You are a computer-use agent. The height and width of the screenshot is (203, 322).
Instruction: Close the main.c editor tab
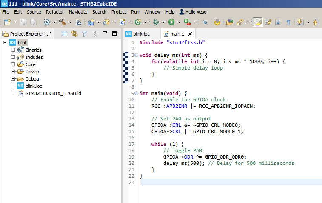click(190, 34)
